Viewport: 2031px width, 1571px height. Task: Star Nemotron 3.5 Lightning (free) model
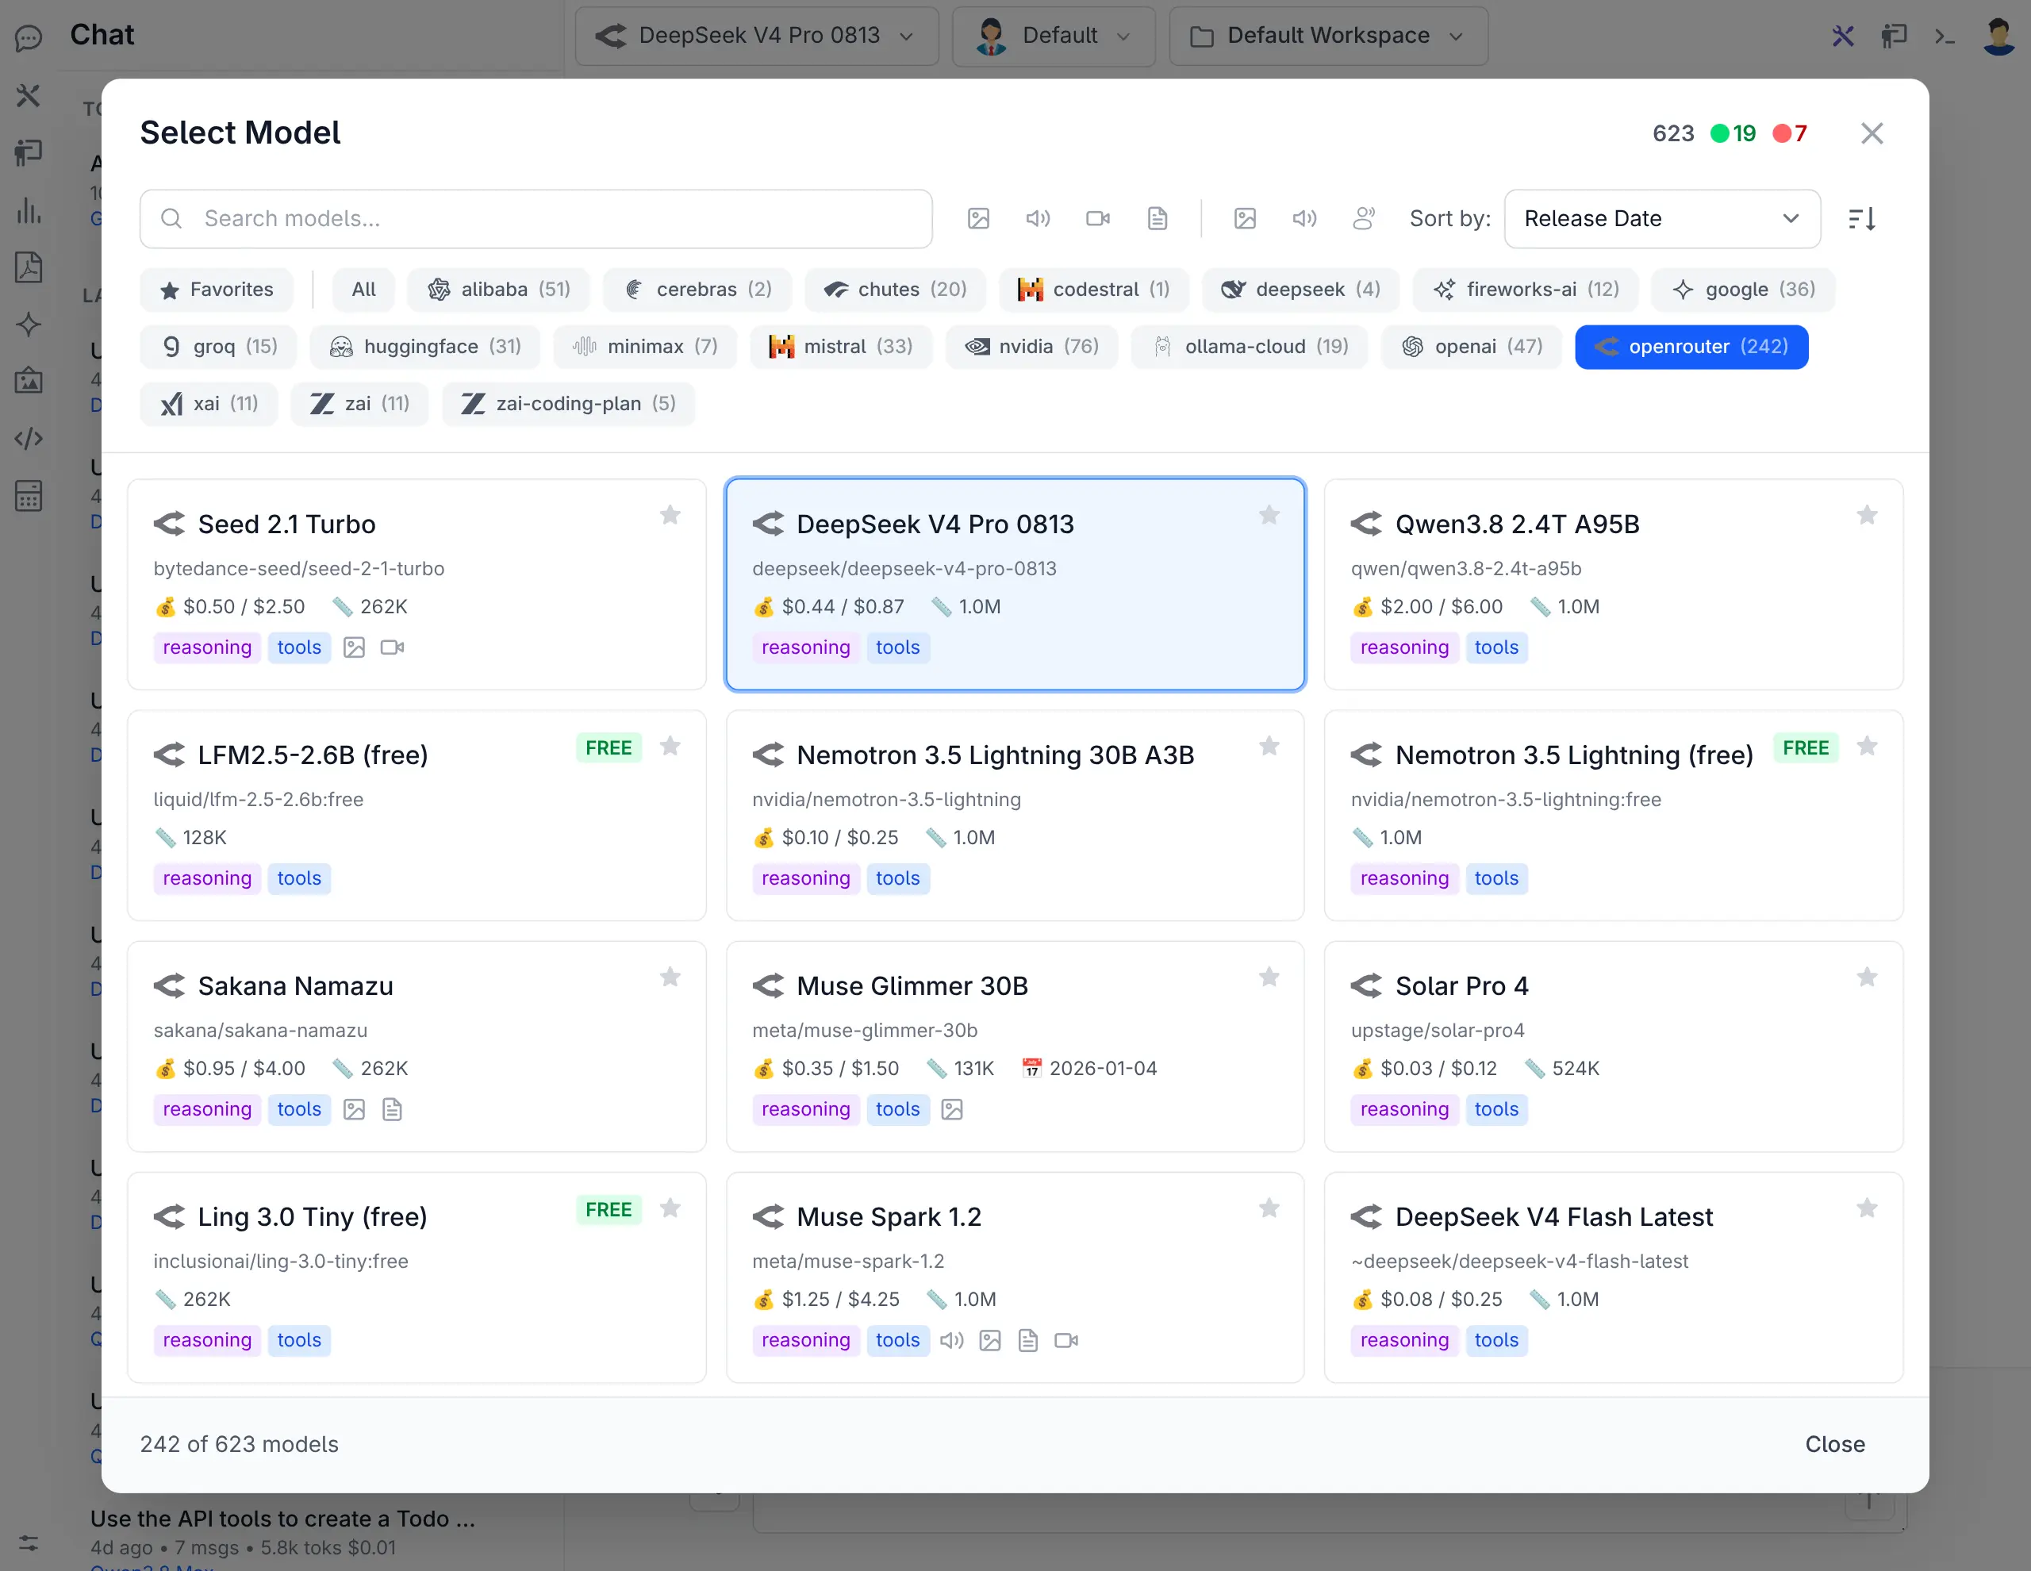tap(1867, 746)
